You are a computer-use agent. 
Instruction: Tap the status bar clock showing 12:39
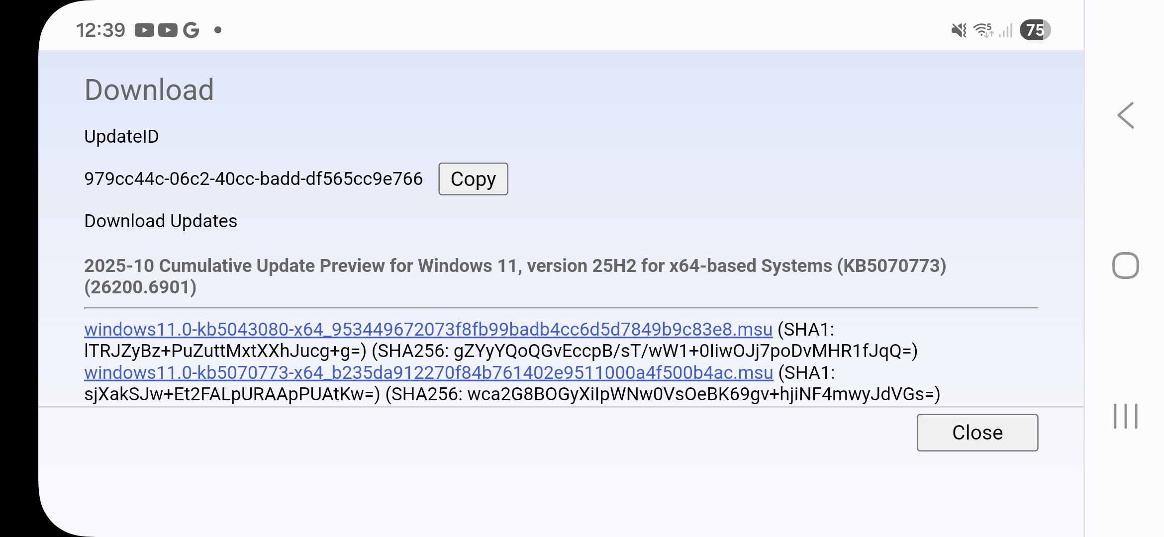click(x=100, y=30)
